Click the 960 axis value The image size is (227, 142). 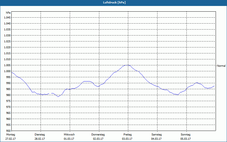[9, 119]
